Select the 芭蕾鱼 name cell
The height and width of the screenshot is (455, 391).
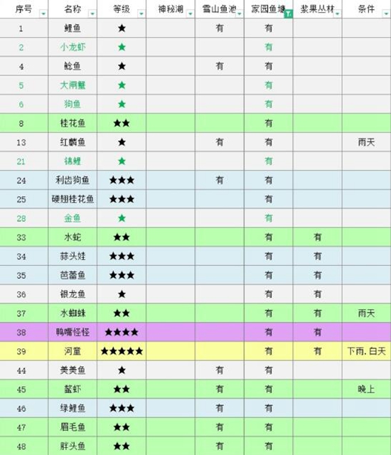point(73,275)
